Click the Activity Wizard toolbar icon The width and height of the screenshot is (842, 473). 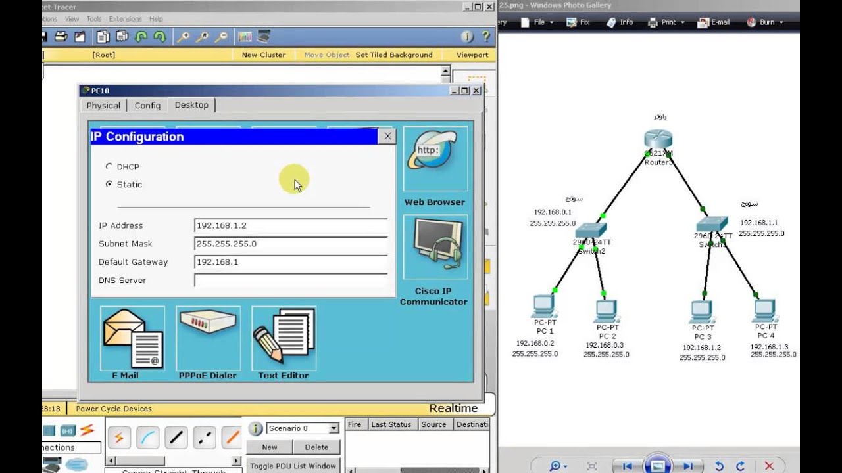[80, 37]
